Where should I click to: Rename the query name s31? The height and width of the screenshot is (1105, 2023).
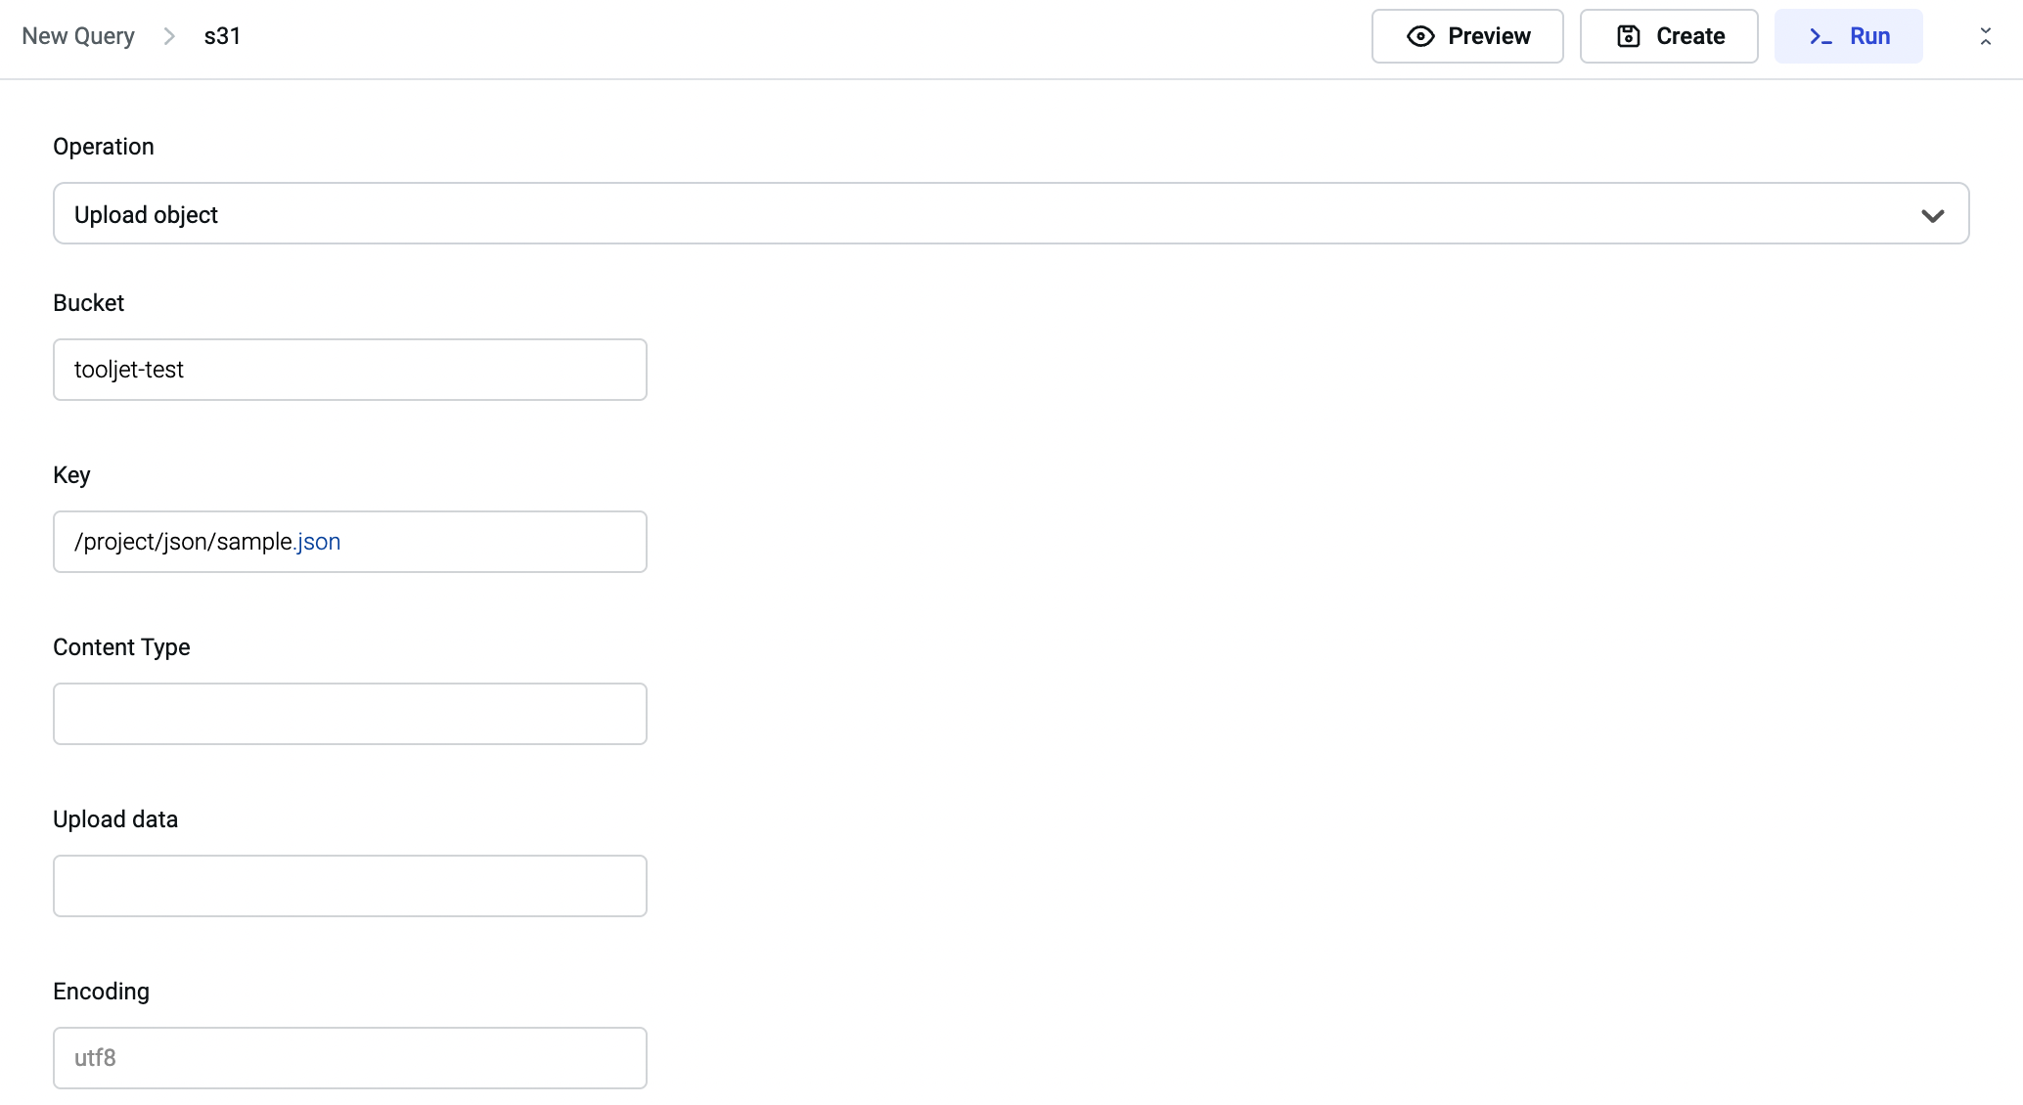pyautogui.click(x=222, y=36)
